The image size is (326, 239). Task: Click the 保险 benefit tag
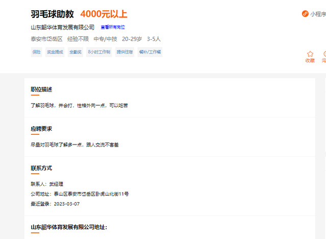coord(36,52)
